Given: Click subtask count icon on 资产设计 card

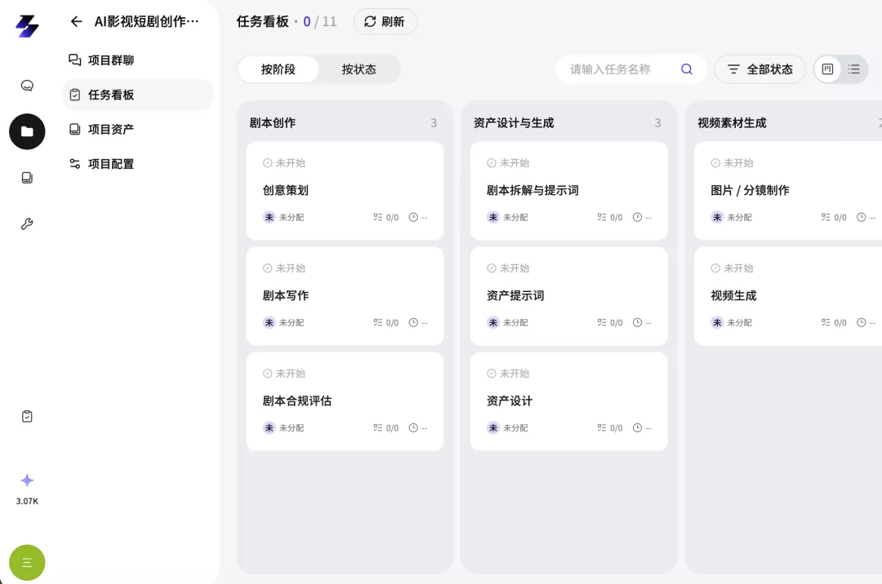Looking at the screenshot, I should click(x=602, y=428).
